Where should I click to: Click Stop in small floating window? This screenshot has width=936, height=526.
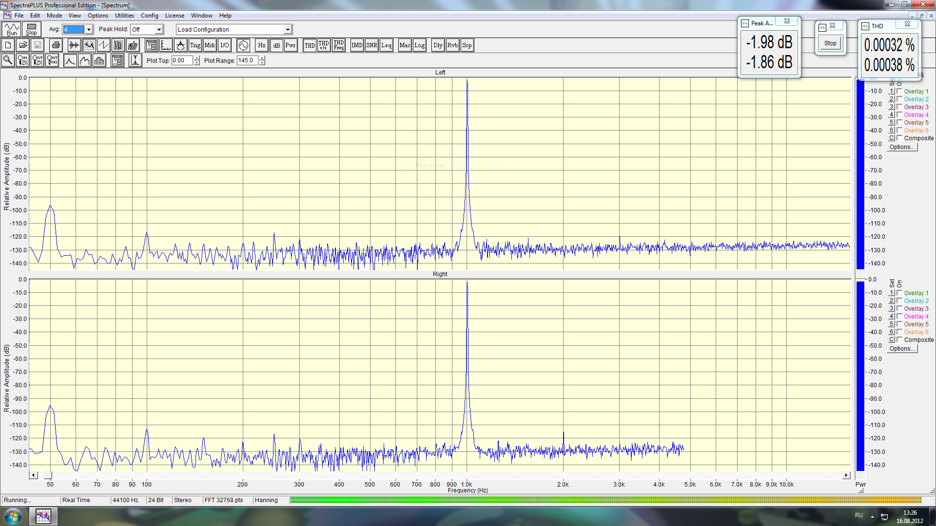pos(830,43)
